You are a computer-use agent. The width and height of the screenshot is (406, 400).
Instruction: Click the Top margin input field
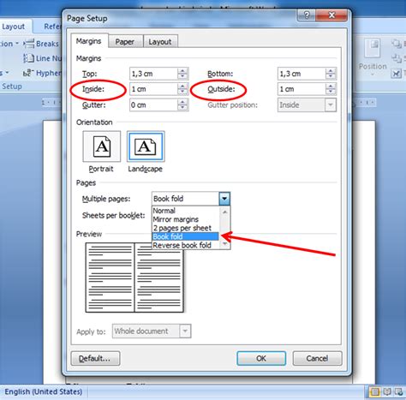[x=153, y=74]
